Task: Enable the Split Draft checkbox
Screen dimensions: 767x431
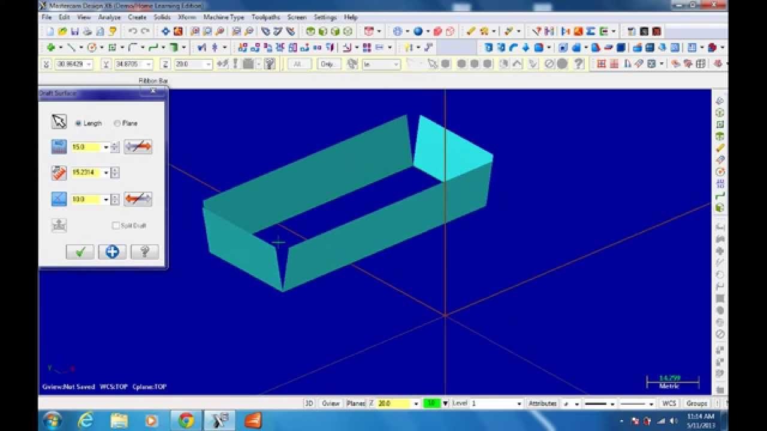Action: (116, 226)
